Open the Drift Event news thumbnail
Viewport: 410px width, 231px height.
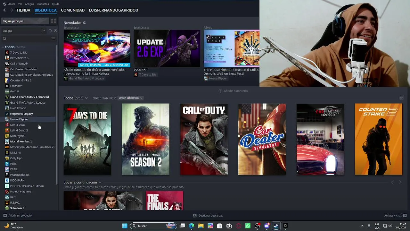(97, 48)
